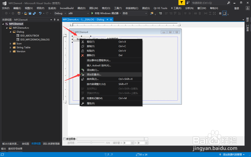This screenshot has width=251, height=157.
Task: Collapse the Dialog folder node
Action: (10, 32)
